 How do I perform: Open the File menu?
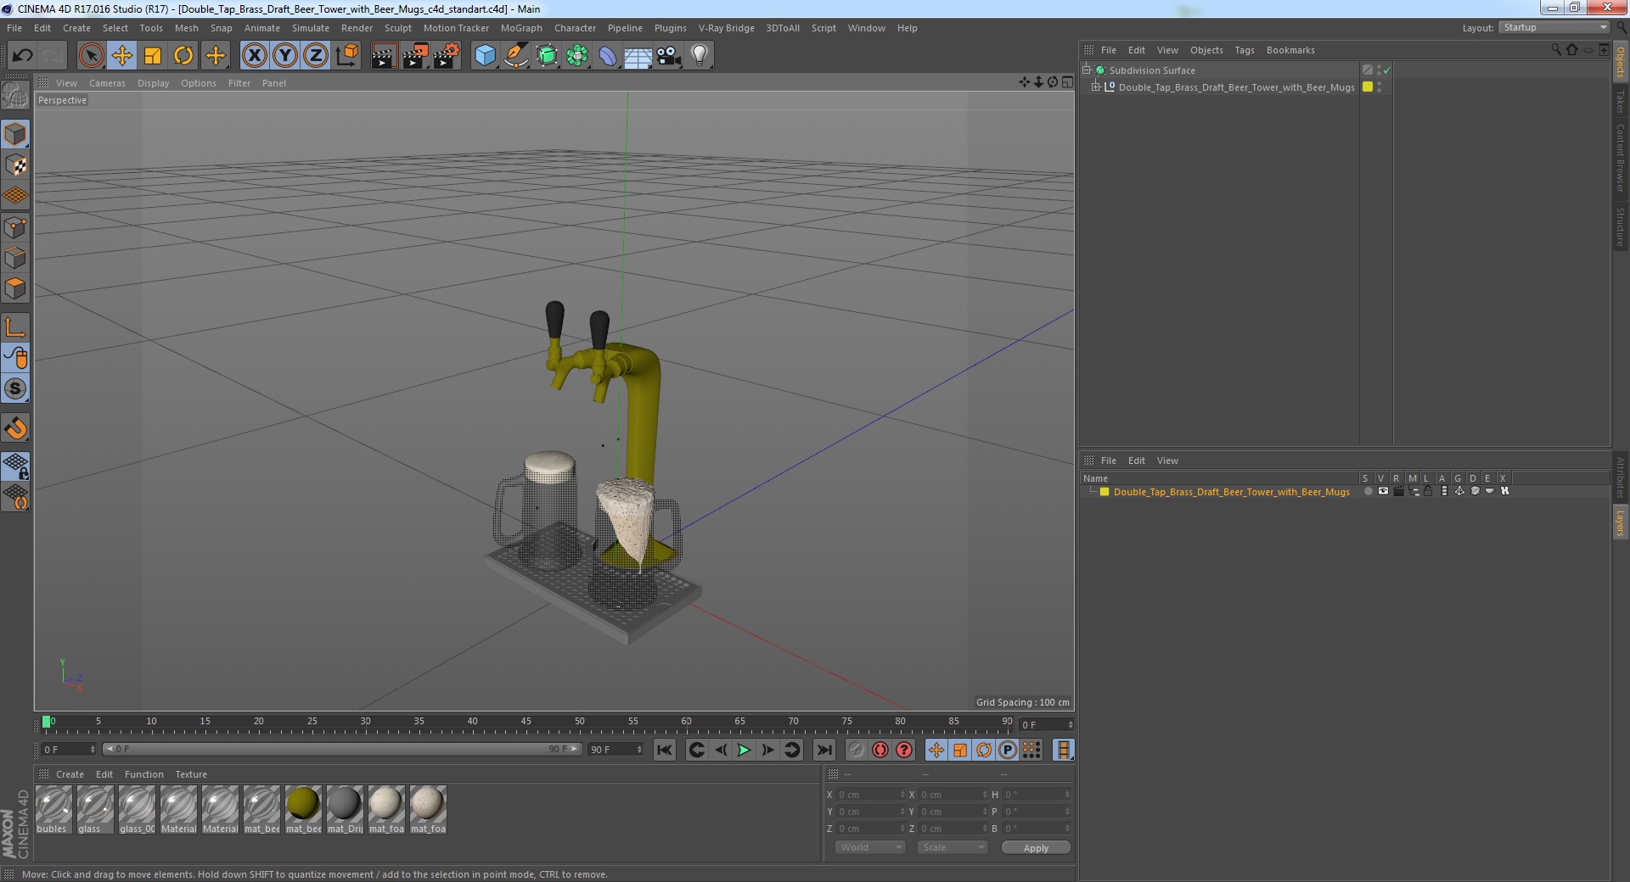click(14, 28)
